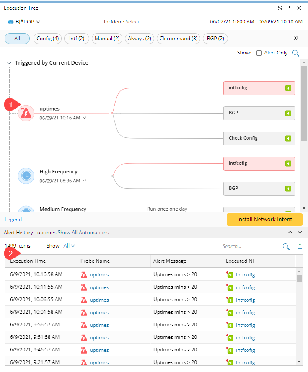Show more filter tabs with double-arrow
This screenshot has height=372, width=308.
(296, 38)
